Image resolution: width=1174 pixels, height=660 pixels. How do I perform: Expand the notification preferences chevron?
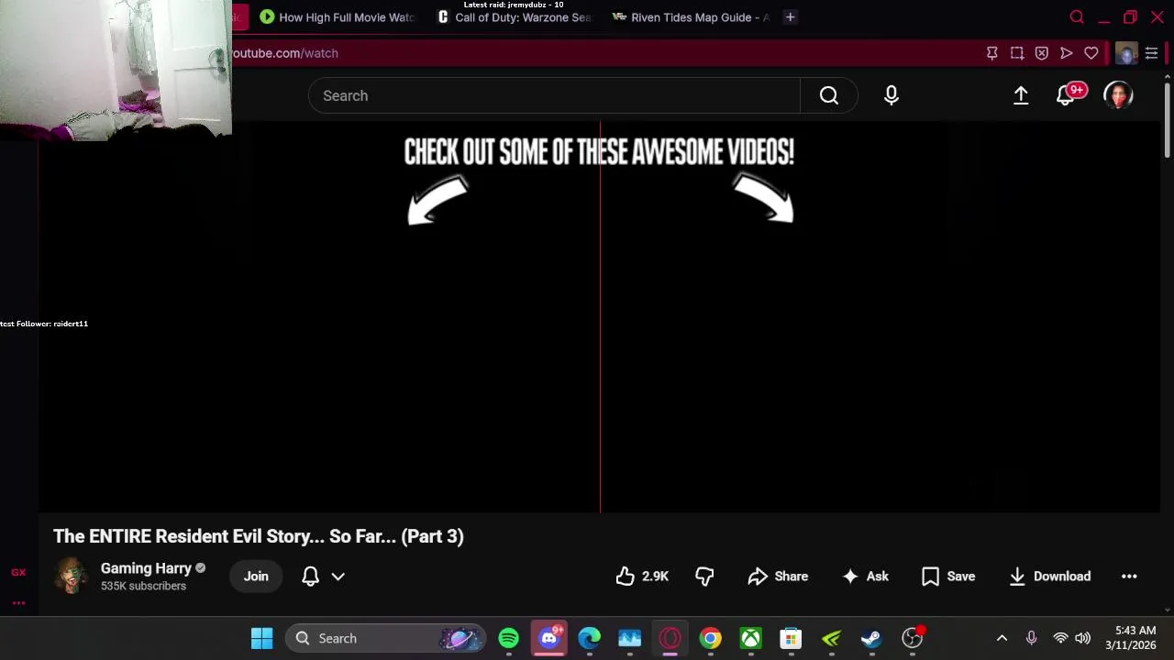338,577
